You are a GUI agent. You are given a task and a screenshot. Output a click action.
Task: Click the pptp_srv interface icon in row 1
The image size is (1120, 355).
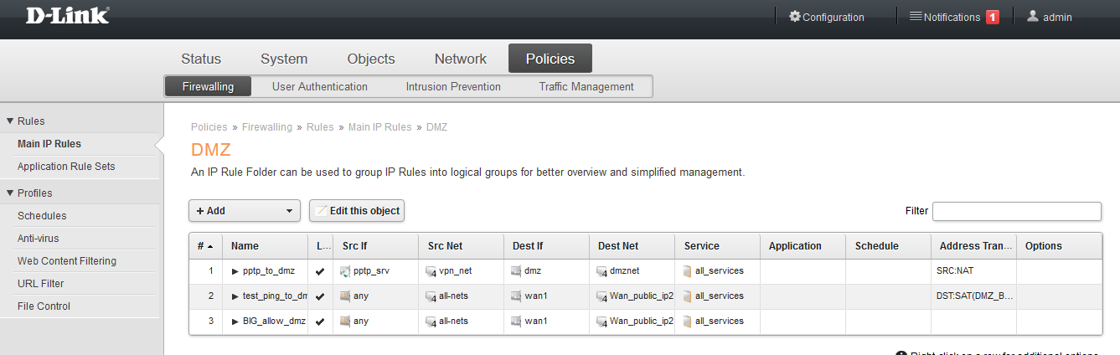(345, 271)
